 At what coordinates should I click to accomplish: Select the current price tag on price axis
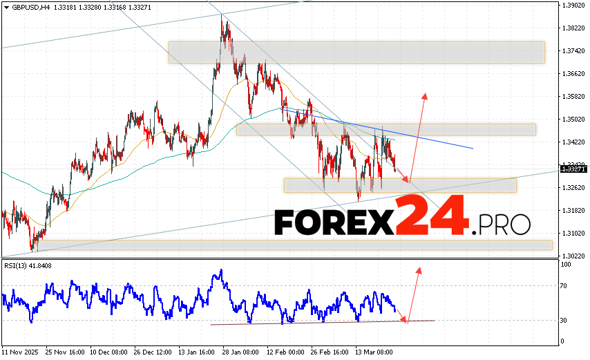[573, 169]
